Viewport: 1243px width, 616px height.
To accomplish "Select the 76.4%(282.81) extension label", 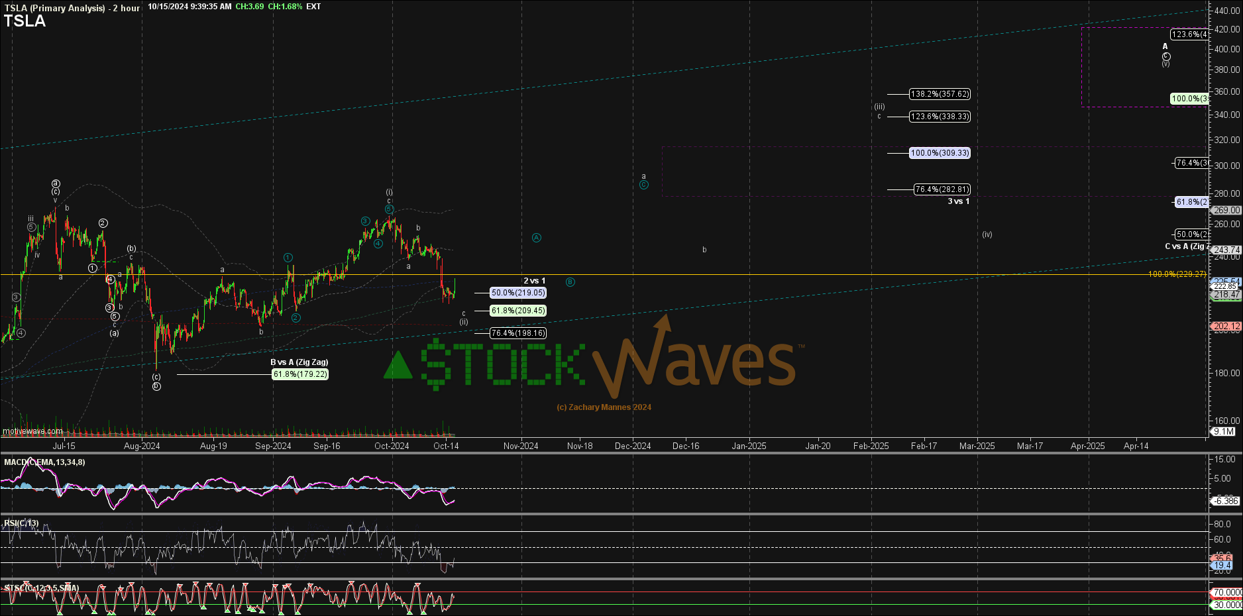I will tap(942, 189).
